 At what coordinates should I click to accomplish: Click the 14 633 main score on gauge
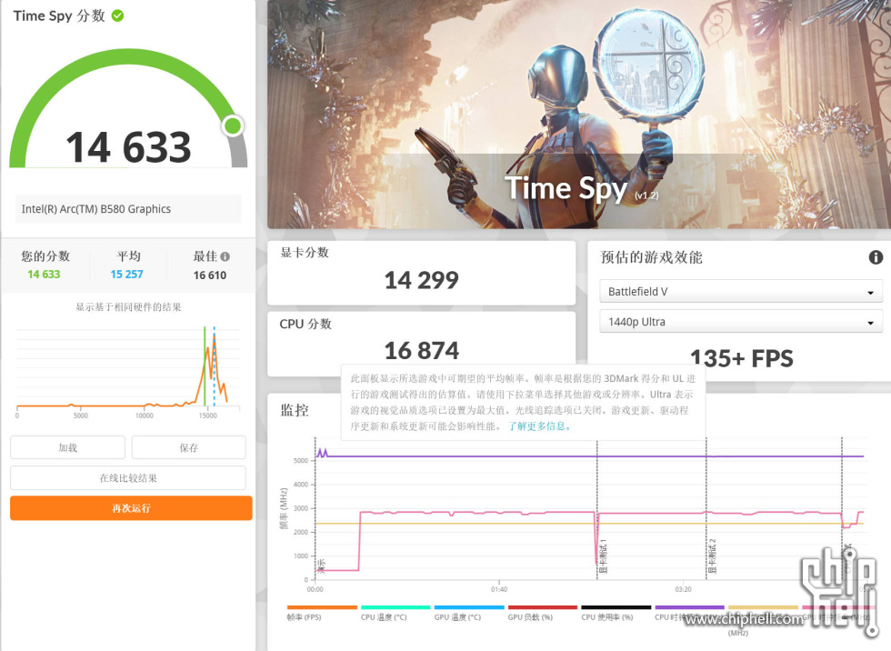tap(128, 147)
